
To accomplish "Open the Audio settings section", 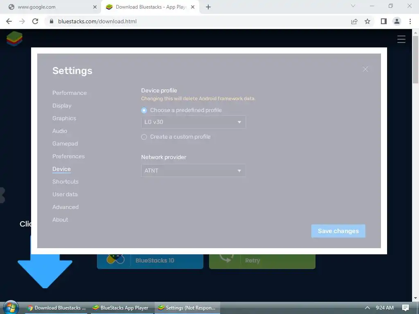I will [60, 131].
